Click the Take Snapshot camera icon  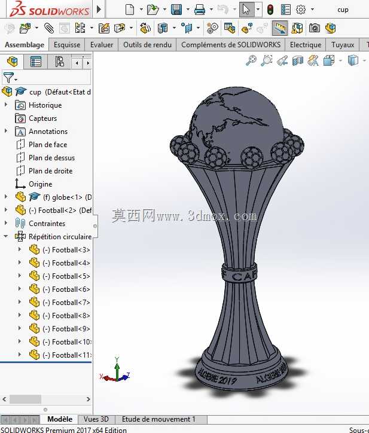click(x=315, y=28)
